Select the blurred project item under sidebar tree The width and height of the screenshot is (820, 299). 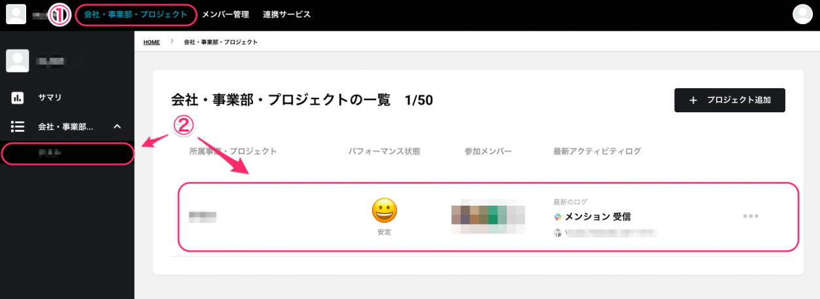(67, 153)
